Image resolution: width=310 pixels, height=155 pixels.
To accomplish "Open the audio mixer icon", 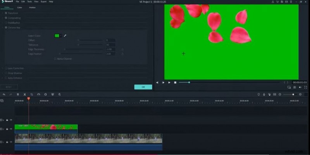I will tap(269, 94).
